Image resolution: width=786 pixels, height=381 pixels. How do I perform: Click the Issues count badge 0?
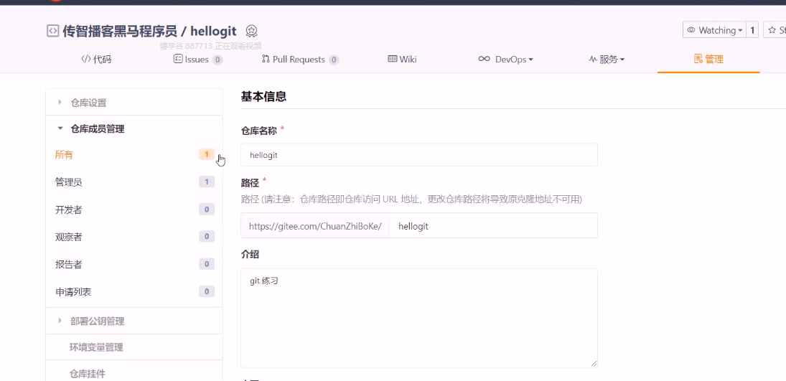coord(217,60)
